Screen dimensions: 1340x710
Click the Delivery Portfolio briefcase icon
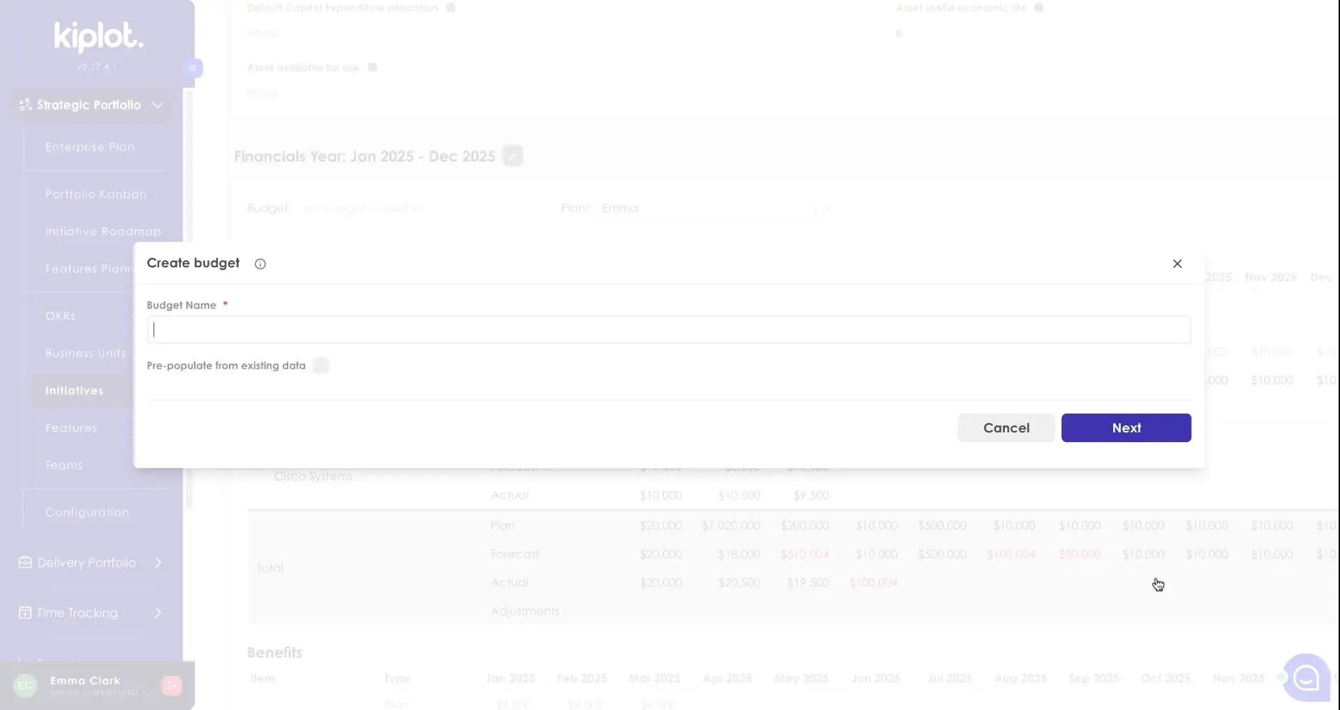pos(25,562)
